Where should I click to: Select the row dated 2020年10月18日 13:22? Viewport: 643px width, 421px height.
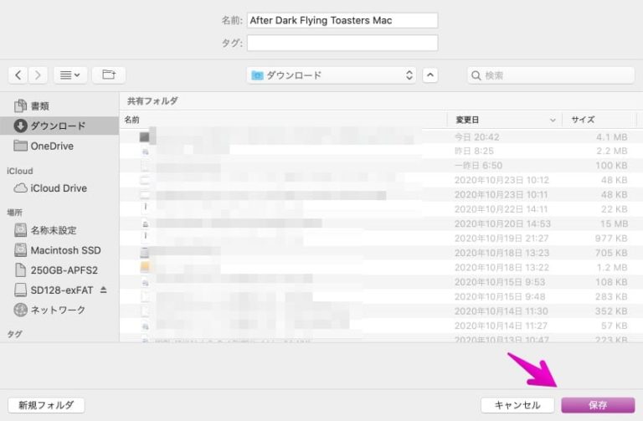point(381,268)
